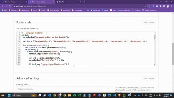Open FileZilla from the taskbar
Screen dimensions: 174x98
point(94,95)
